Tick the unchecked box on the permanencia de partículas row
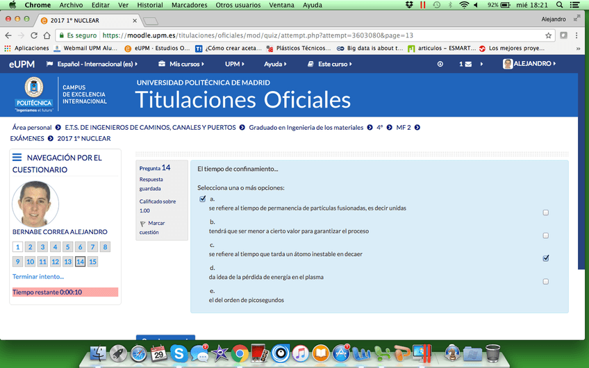 [545, 212]
